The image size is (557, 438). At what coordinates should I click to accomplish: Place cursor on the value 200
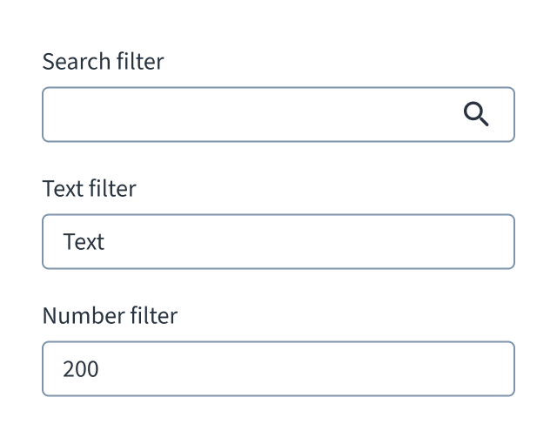point(81,368)
